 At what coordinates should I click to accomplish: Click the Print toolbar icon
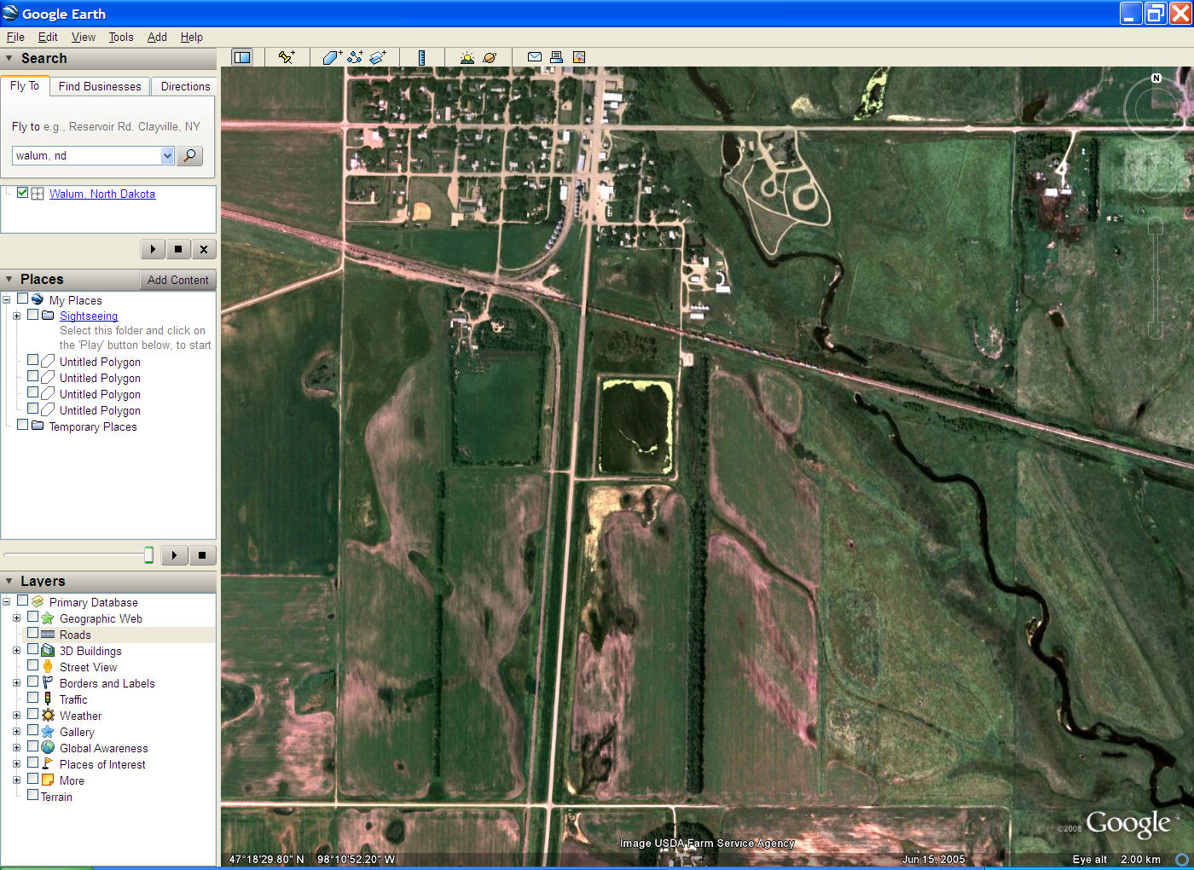point(556,57)
